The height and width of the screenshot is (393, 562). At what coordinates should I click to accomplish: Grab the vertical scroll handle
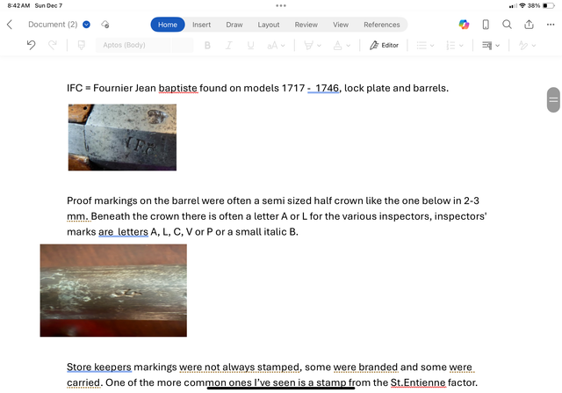pos(553,99)
